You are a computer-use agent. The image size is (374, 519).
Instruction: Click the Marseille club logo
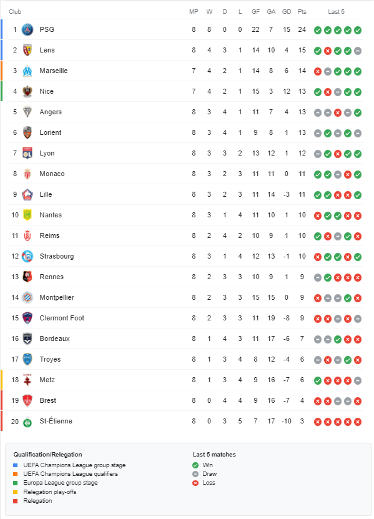27,71
